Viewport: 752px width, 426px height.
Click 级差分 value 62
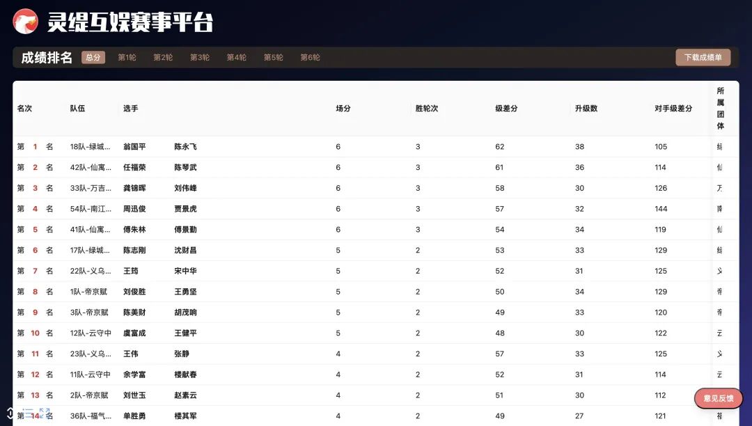pyautogui.click(x=500, y=147)
